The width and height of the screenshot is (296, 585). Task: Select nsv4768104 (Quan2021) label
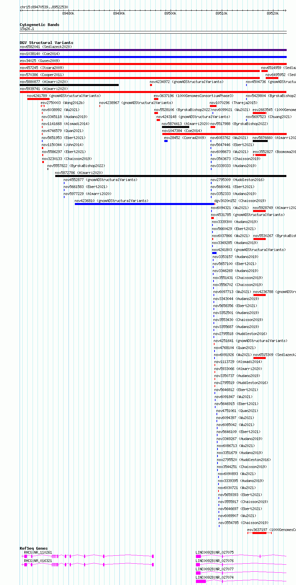tap(235, 348)
